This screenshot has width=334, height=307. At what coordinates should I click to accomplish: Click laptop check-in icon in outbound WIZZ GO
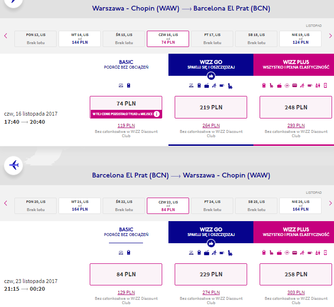[191, 85]
